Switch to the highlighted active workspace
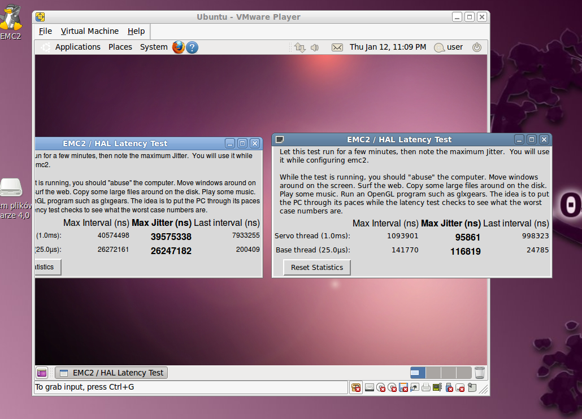The height and width of the screenshot is (419, 582). (x=418, y=373)
